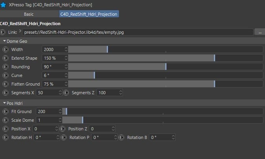Open the C4D_RedShift_Hdri_Projection tab
The width and height of the screenshot is (265, 159).
(x=89, y=14)
